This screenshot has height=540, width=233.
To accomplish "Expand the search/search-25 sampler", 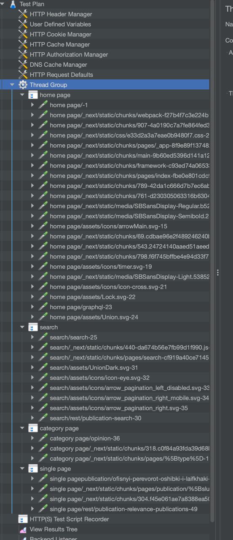I will pos(32,337).
